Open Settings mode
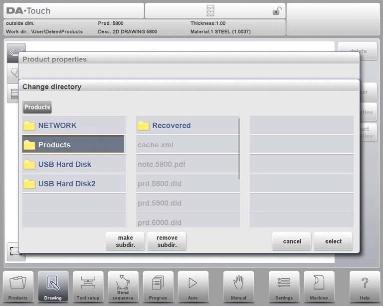Viewport: 383px width, 306px height. (x=284, y=287)
